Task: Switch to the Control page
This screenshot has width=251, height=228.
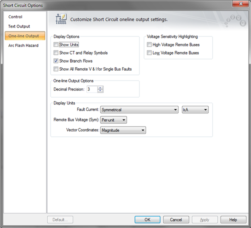Action: coord(15,17)
